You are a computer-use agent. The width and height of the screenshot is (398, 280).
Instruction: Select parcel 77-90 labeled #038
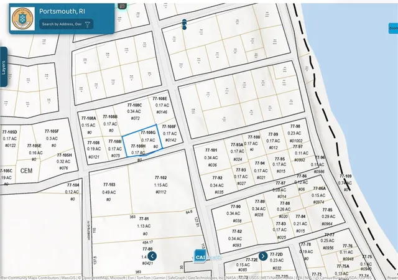click(236, 213)
